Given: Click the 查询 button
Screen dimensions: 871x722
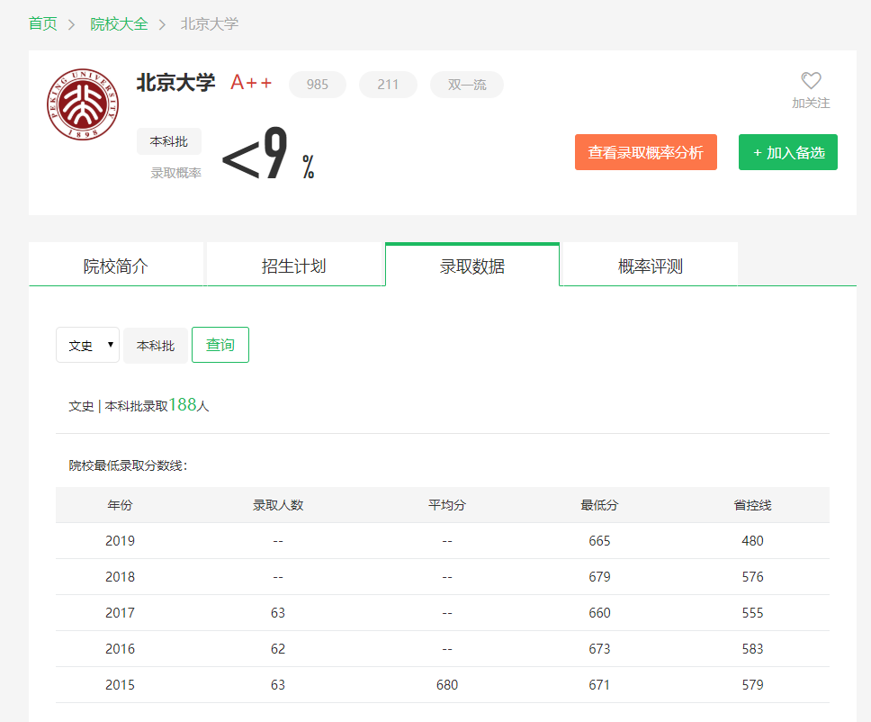Looking at the screenshot, I should pyautogui.click(x=220, y=345).
